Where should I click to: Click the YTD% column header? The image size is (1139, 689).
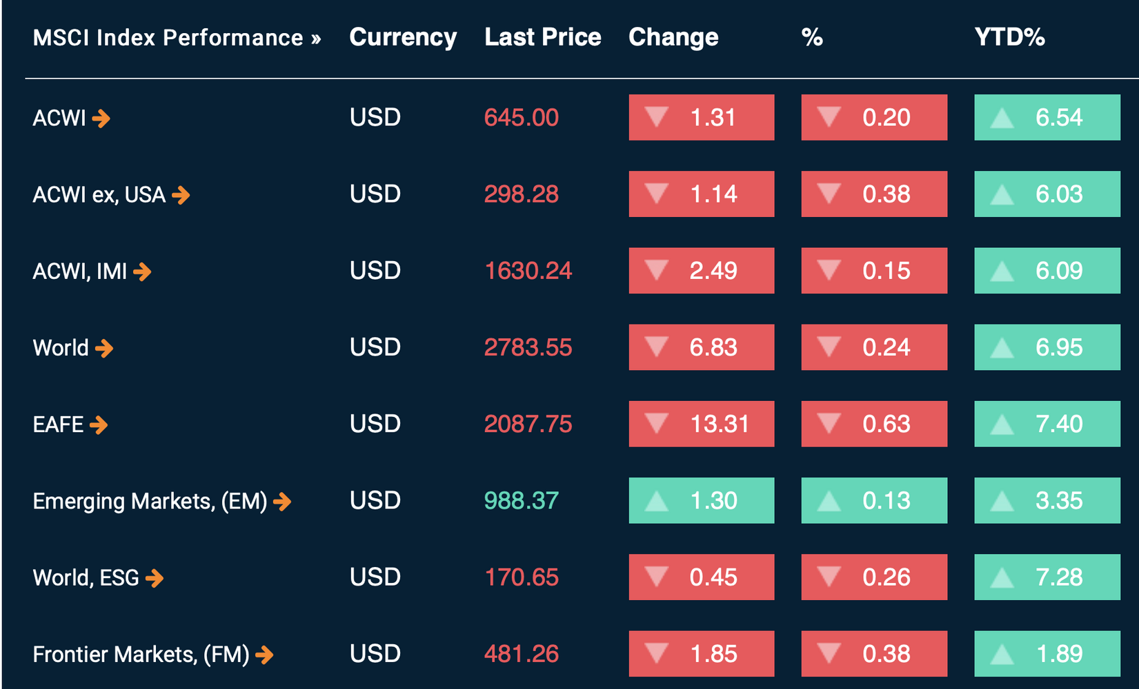1009,37
